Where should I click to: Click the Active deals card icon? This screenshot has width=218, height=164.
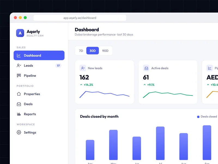pos(146,68)
